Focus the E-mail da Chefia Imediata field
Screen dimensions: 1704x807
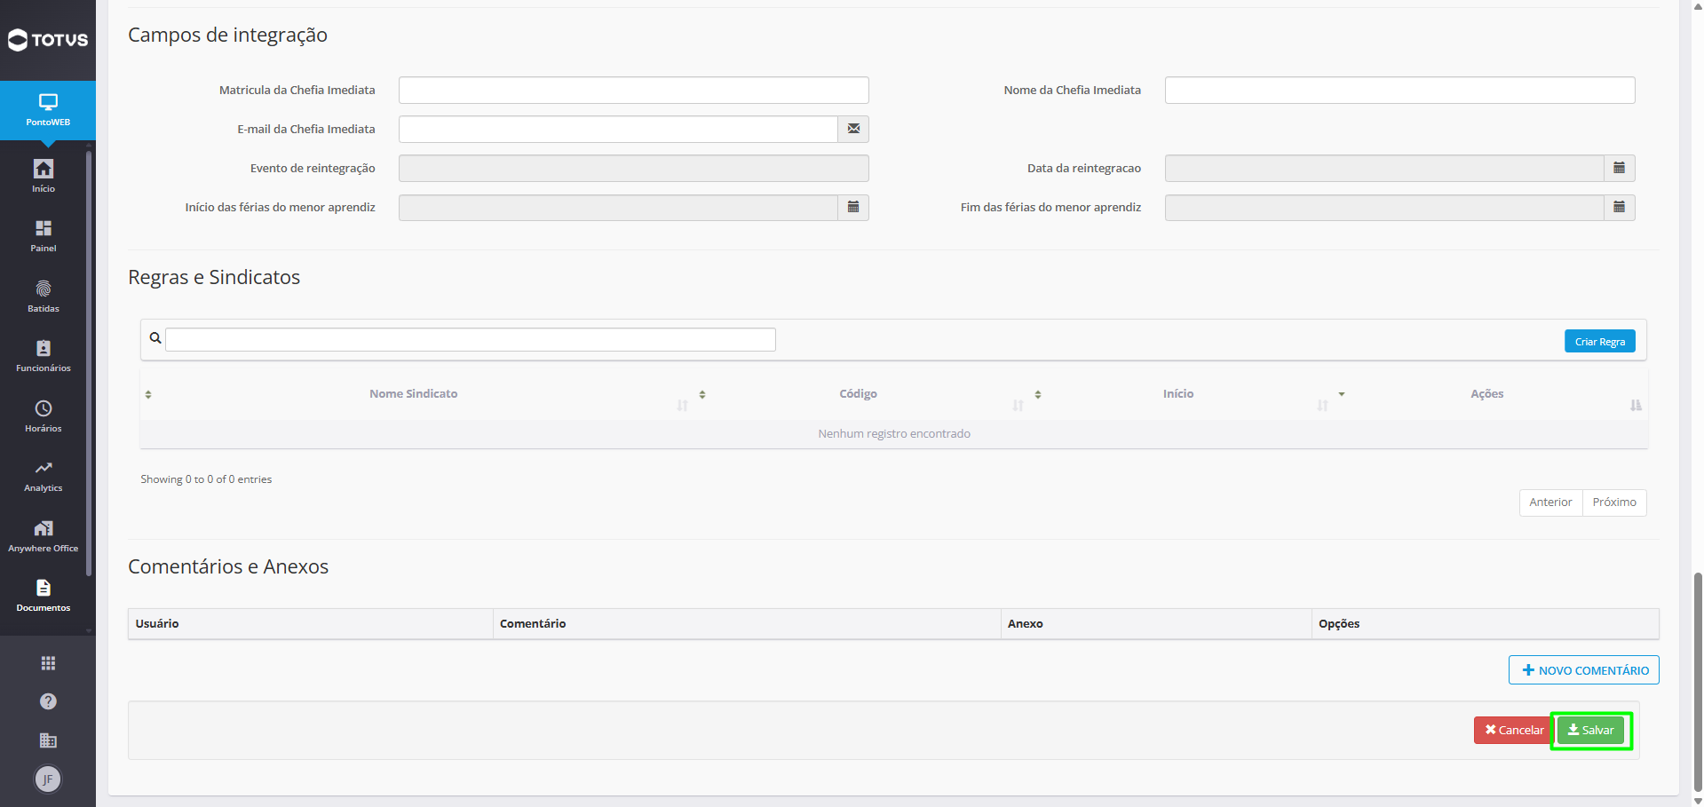[618, 129]
